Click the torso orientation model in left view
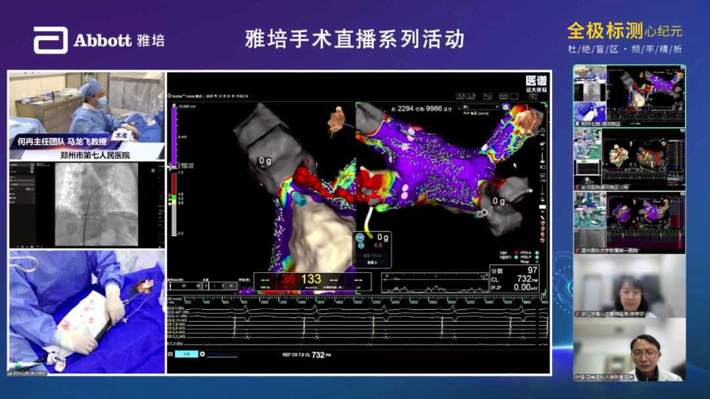The width and height of the screenshot is (710, 399). (339, 117)
